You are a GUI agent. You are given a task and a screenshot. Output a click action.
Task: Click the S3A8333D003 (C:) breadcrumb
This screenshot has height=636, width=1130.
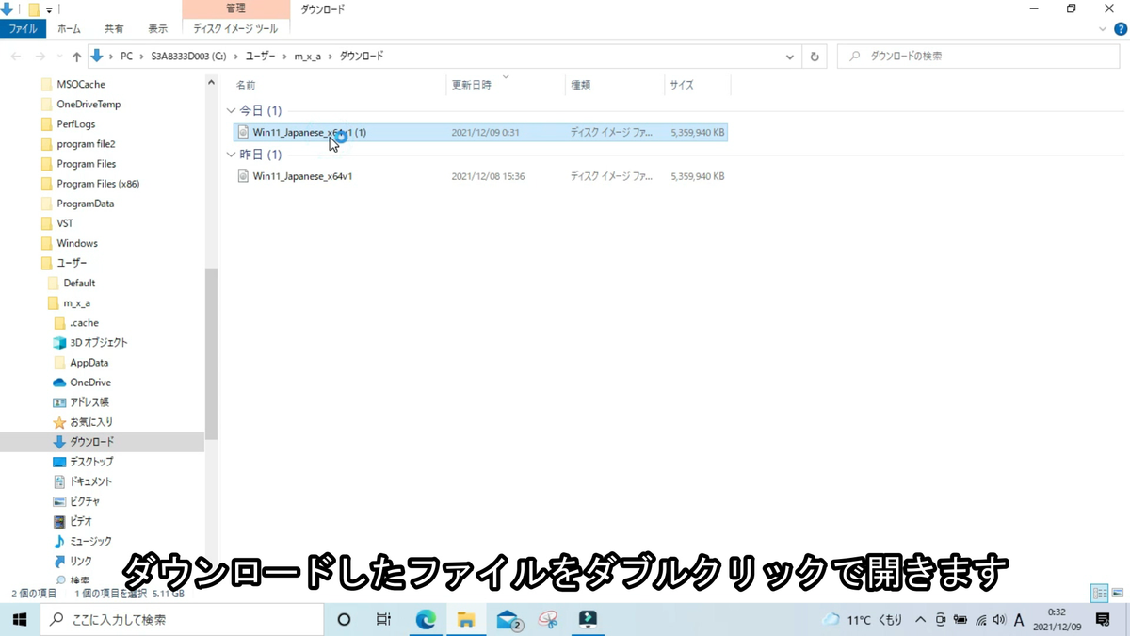point(188,57)
